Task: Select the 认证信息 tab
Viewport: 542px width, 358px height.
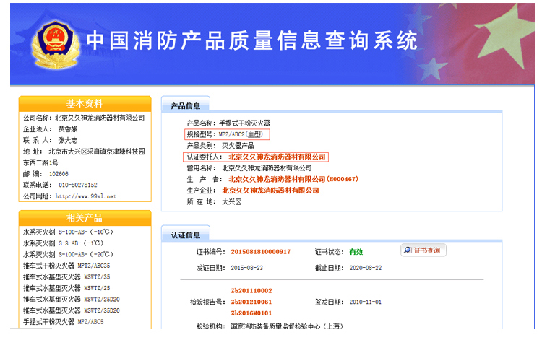Action: click(x=186, y=235)
